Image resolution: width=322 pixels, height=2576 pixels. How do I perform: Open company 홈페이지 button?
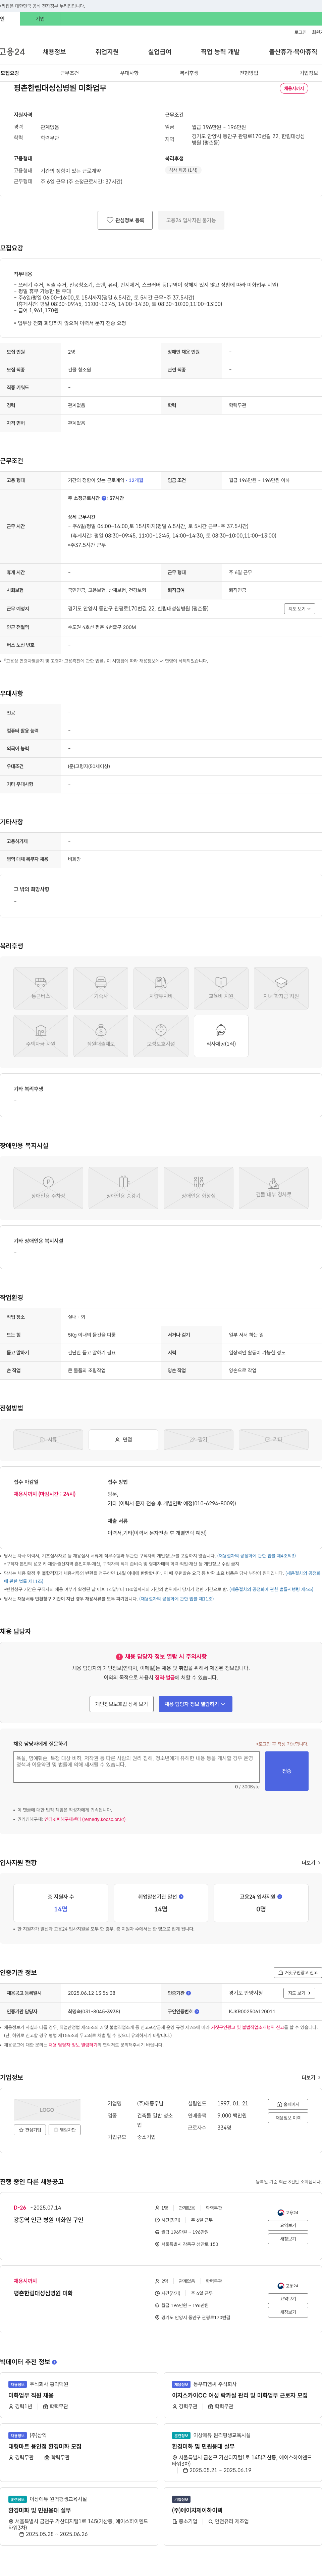tap(288, 2104)
